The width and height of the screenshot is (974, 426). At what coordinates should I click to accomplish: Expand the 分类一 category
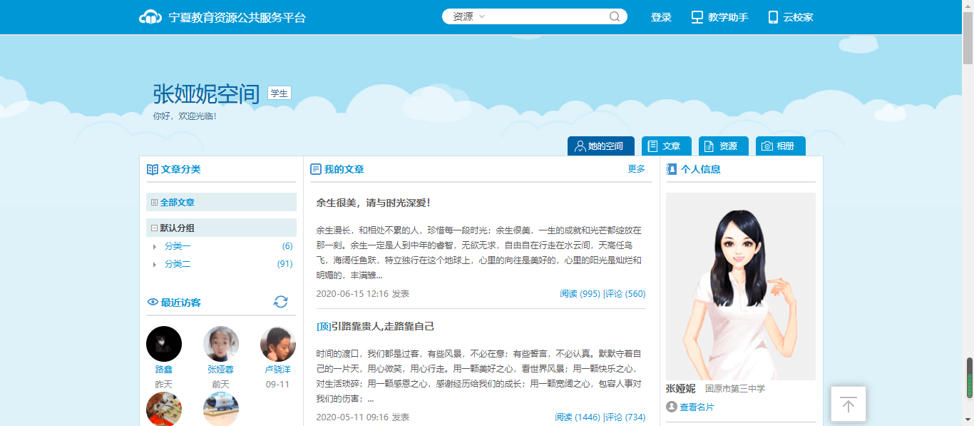point(155,246)
